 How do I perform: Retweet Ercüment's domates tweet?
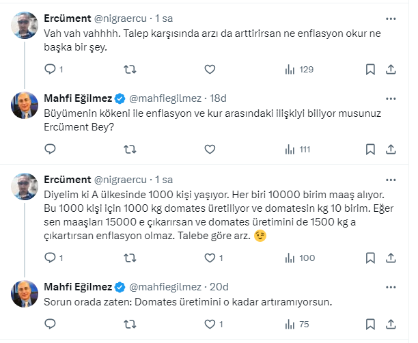130,258
